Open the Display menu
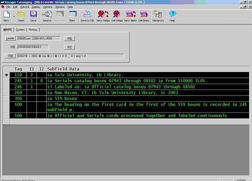The image size is (252, 181). [36, 7]
